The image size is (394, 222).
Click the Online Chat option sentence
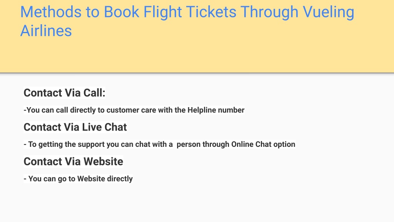159,145
